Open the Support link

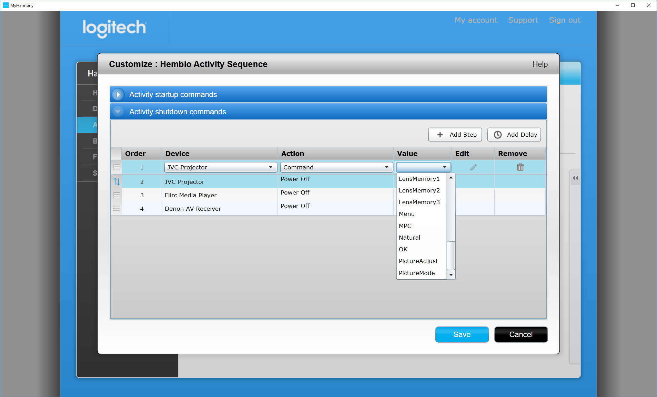point(523,20)
